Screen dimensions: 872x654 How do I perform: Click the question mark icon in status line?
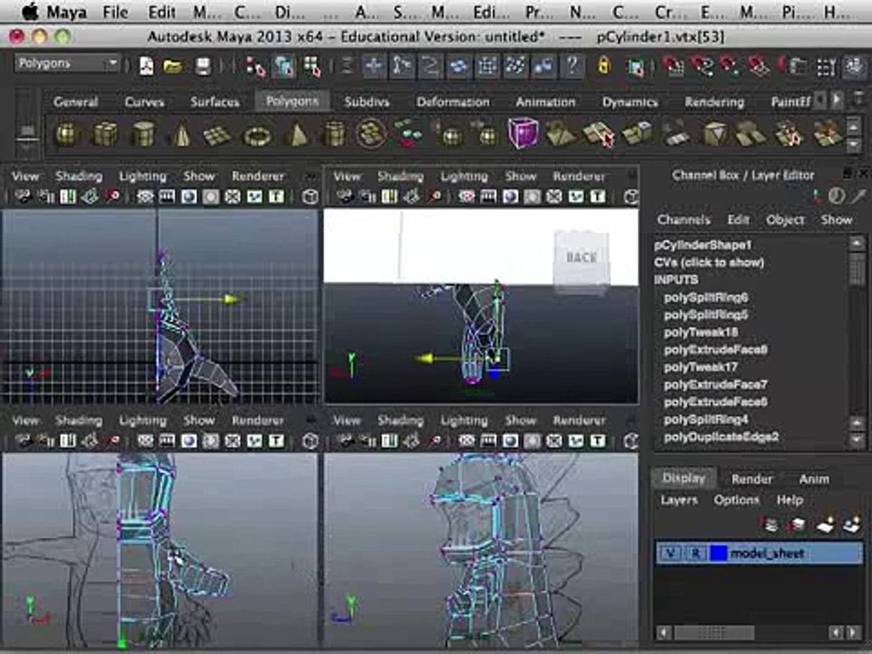pos(572,65)
